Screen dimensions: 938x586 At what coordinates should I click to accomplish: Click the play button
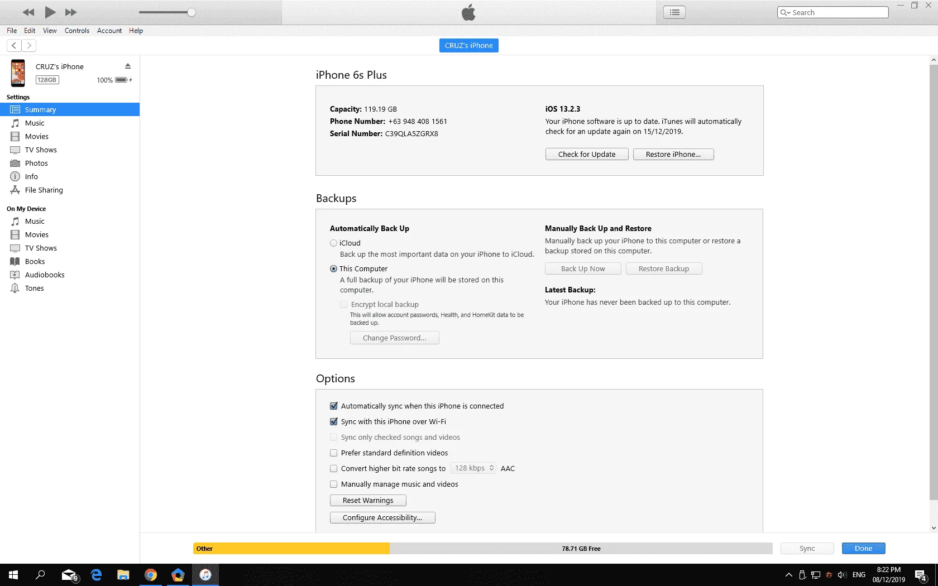coord(50,12)
